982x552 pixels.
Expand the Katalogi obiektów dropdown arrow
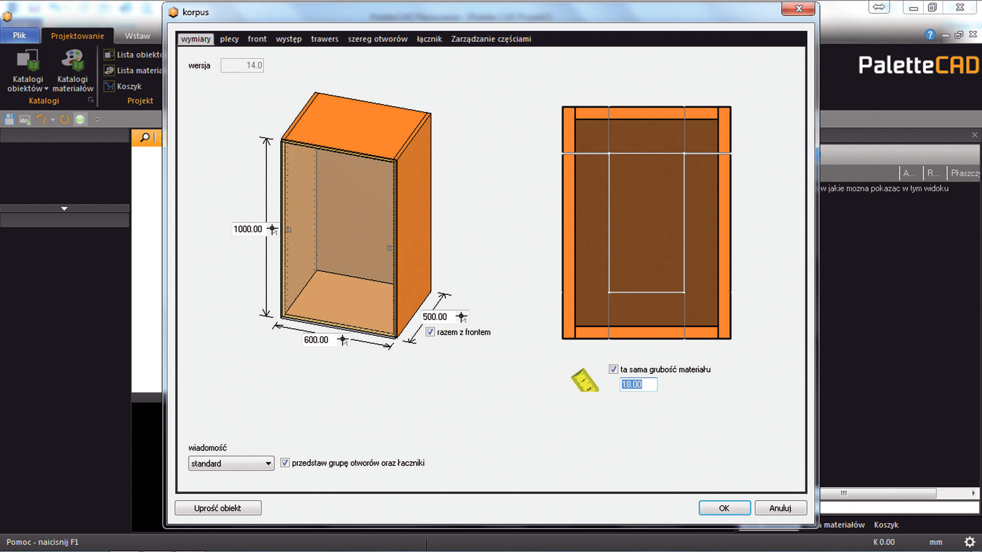point(46,89)
